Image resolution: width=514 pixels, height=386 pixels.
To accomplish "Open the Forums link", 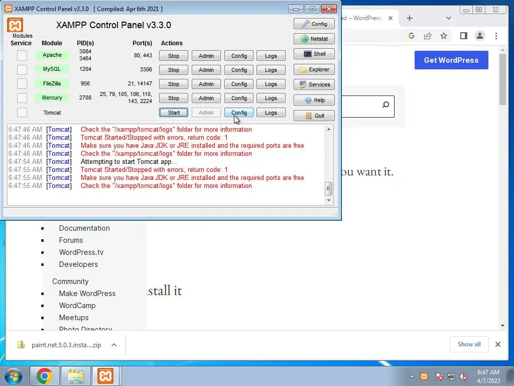I will pos(71,240).
